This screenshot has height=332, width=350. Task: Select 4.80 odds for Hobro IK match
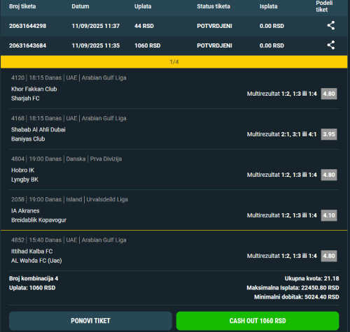coord(329,175)
